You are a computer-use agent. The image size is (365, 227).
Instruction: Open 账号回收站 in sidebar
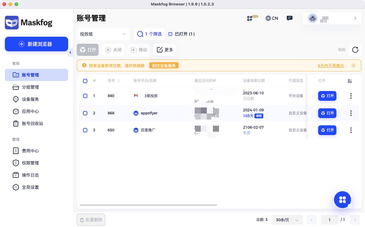[36, 124]
